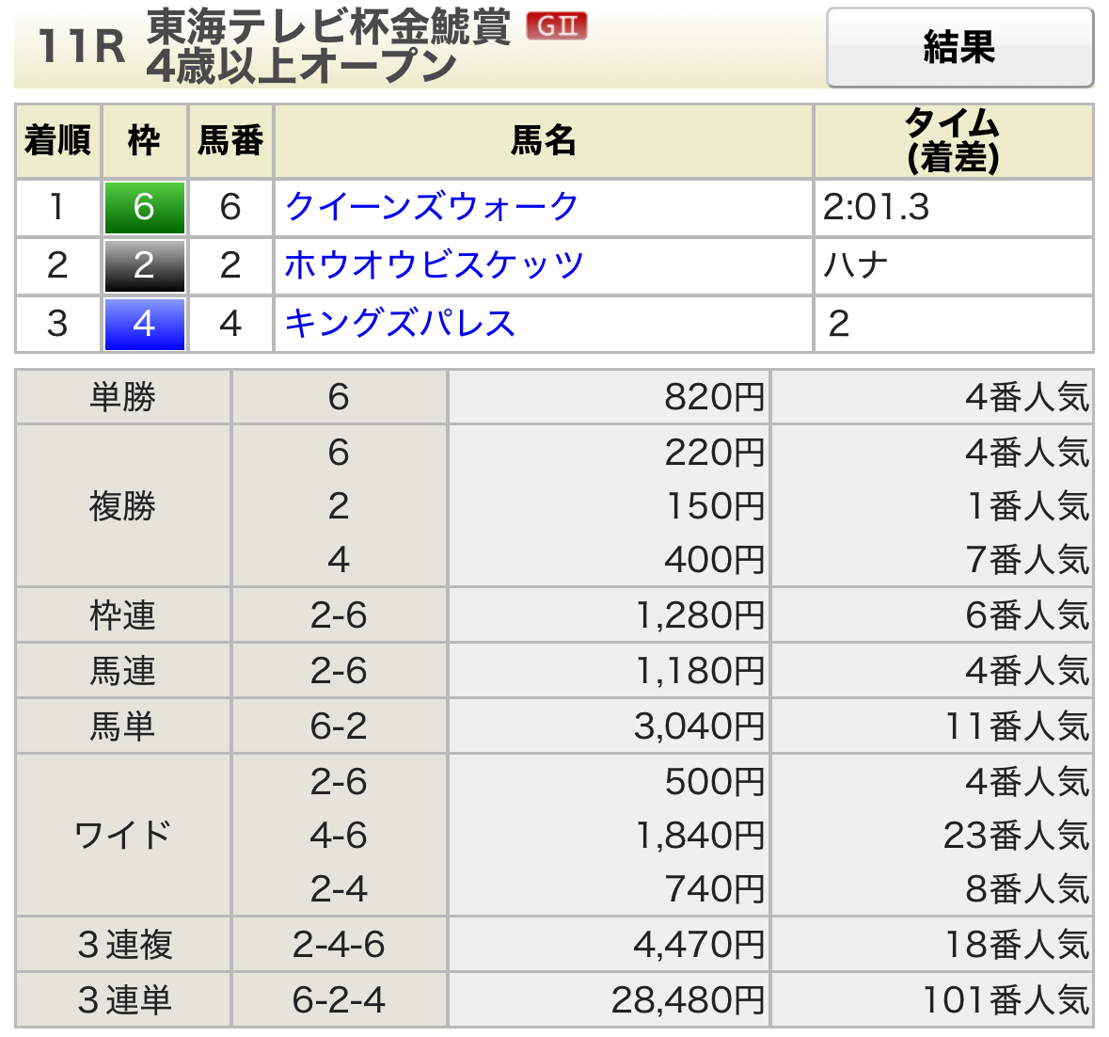
Task: Click the winning time 2:01.3 cell
Action: [954, 207]
